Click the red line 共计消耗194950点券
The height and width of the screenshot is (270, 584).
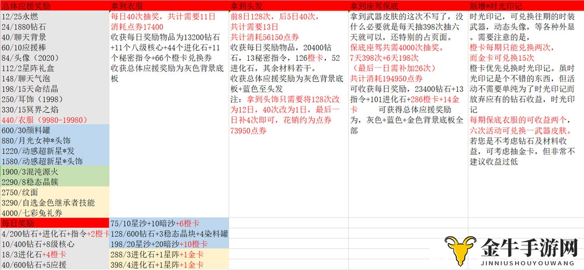386,79
